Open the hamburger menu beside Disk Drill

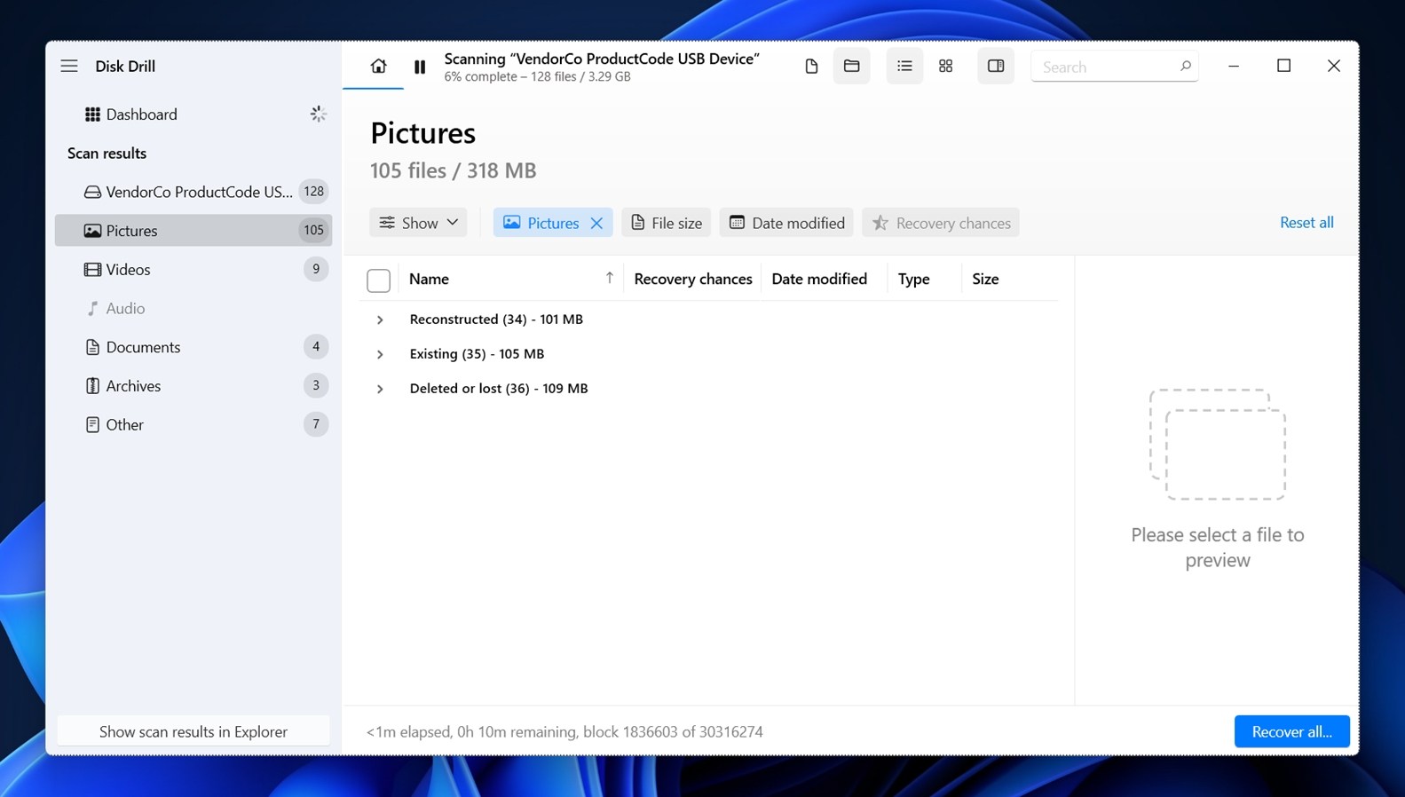[69, 66]
